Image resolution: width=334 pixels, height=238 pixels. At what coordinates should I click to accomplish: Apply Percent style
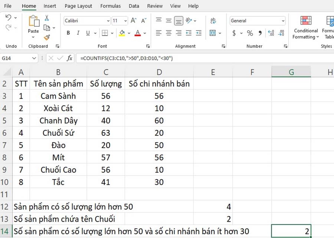click(250, 33)
